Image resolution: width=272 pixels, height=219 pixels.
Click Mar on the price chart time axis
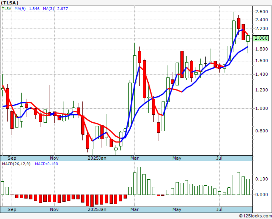pyautogui.click(x=135, y=158)
